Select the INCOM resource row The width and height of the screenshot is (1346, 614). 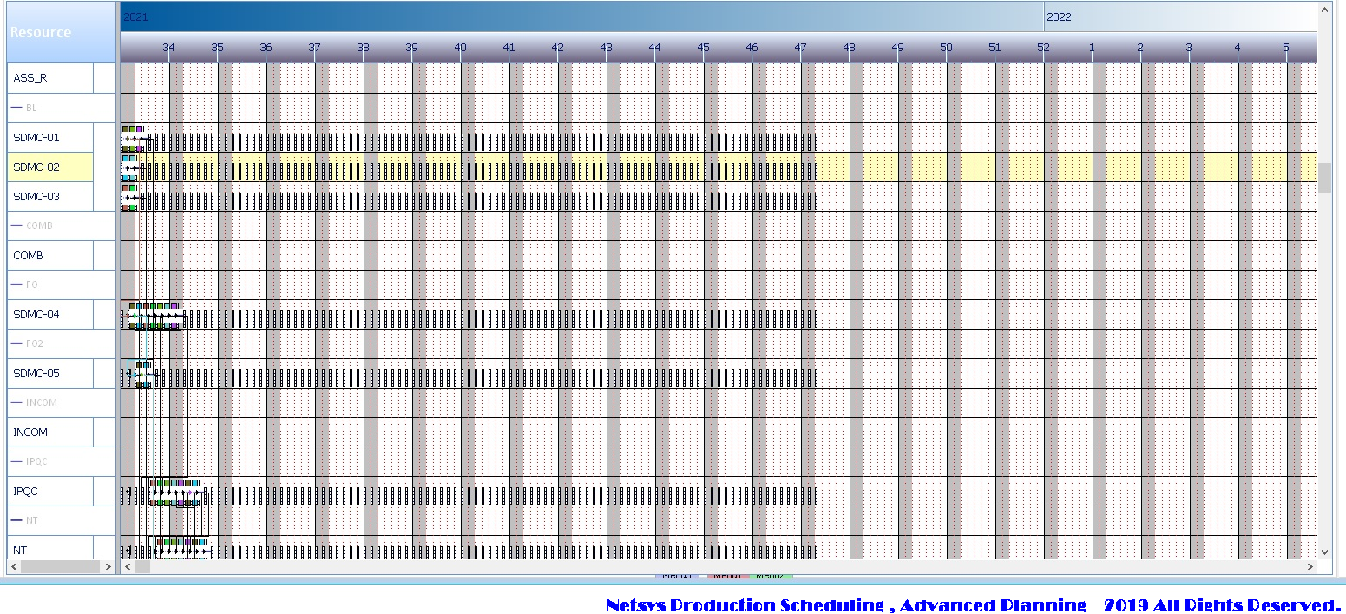pyautogui.click(x=50, y=432)
